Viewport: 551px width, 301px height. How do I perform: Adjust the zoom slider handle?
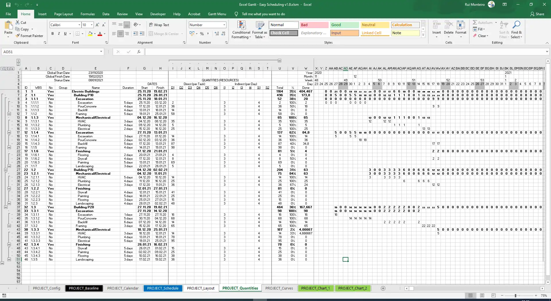click(515, 296)
